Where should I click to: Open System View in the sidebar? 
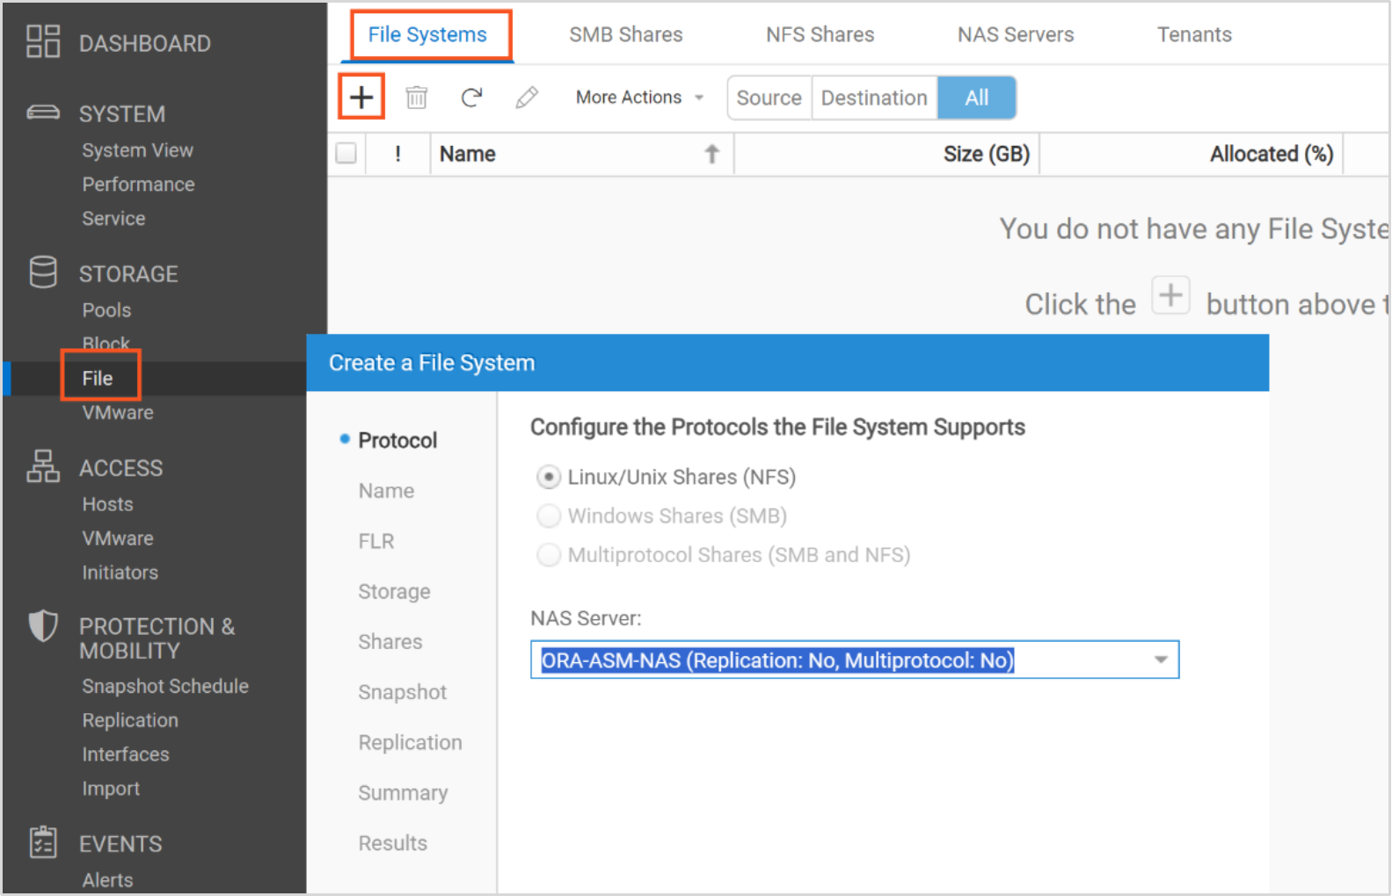click(138, 150)
